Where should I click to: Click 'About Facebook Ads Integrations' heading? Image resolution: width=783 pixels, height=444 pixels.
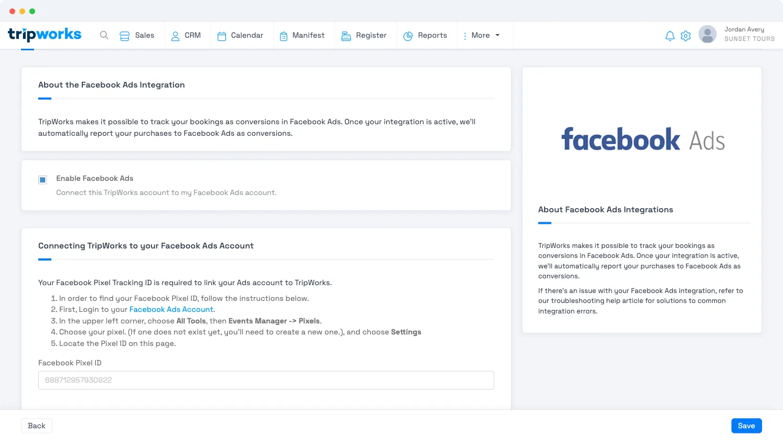click(x=605, y=210)
